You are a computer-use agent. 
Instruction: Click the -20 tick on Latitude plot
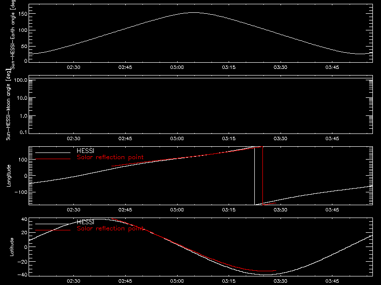click(x=23, y=262)
